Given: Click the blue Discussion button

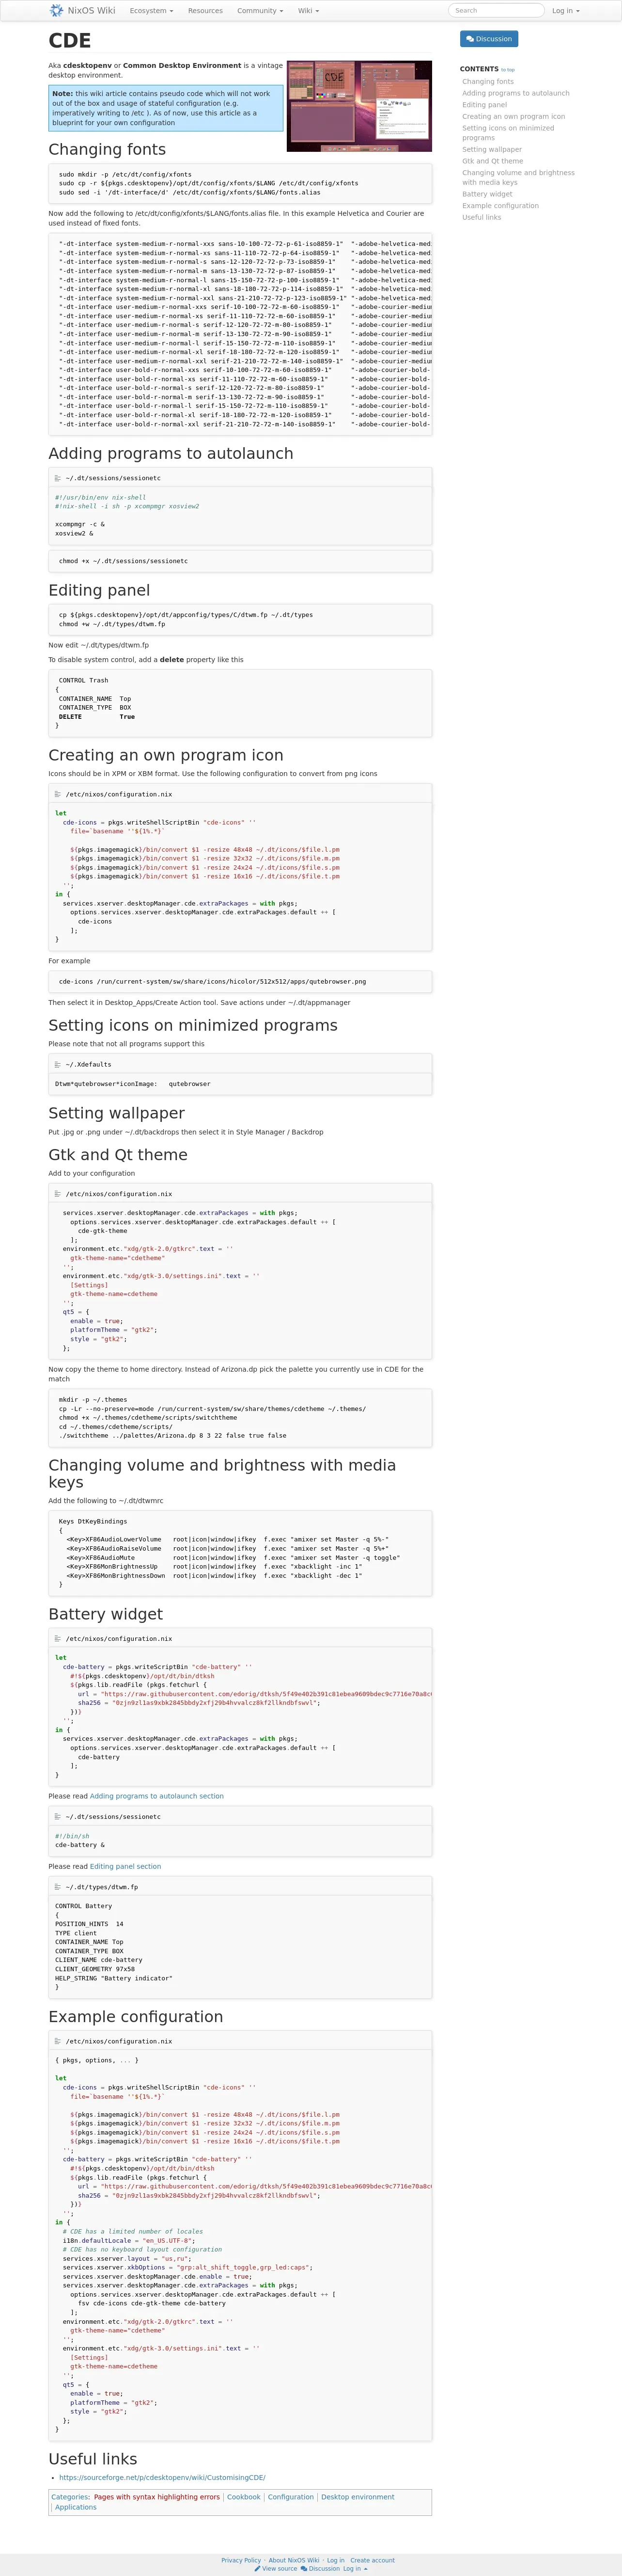Looking at the screenshot, I should 489,39.
